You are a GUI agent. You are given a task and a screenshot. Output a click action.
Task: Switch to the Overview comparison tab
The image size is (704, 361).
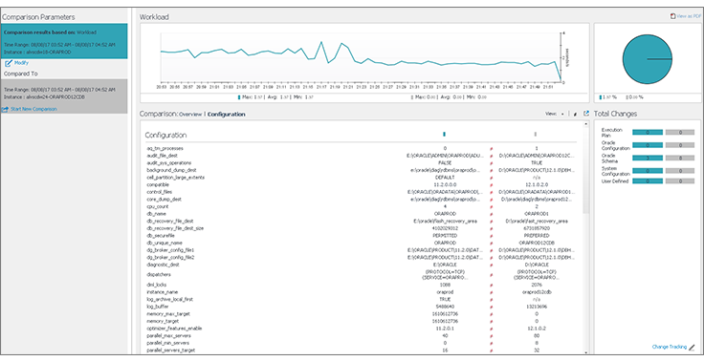click(190, 115)
